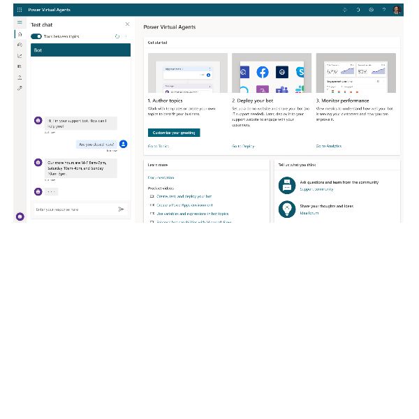419x419 pixels.
Task: Close the Test chat panel
Action: [128, 24]
